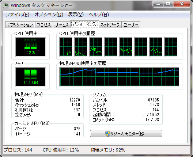Screen dimensions: 193x157
Task: Open the 表示(V) menu
Action: coord(76,15)
